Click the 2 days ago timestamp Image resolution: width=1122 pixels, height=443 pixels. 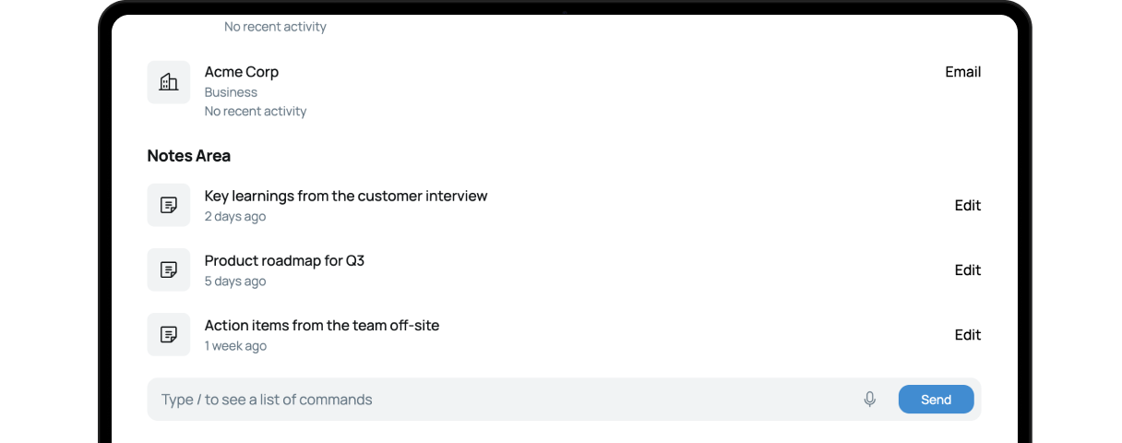point(235,217)
